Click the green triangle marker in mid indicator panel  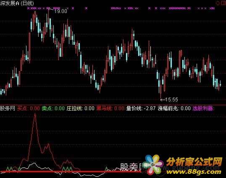point(106,168)
